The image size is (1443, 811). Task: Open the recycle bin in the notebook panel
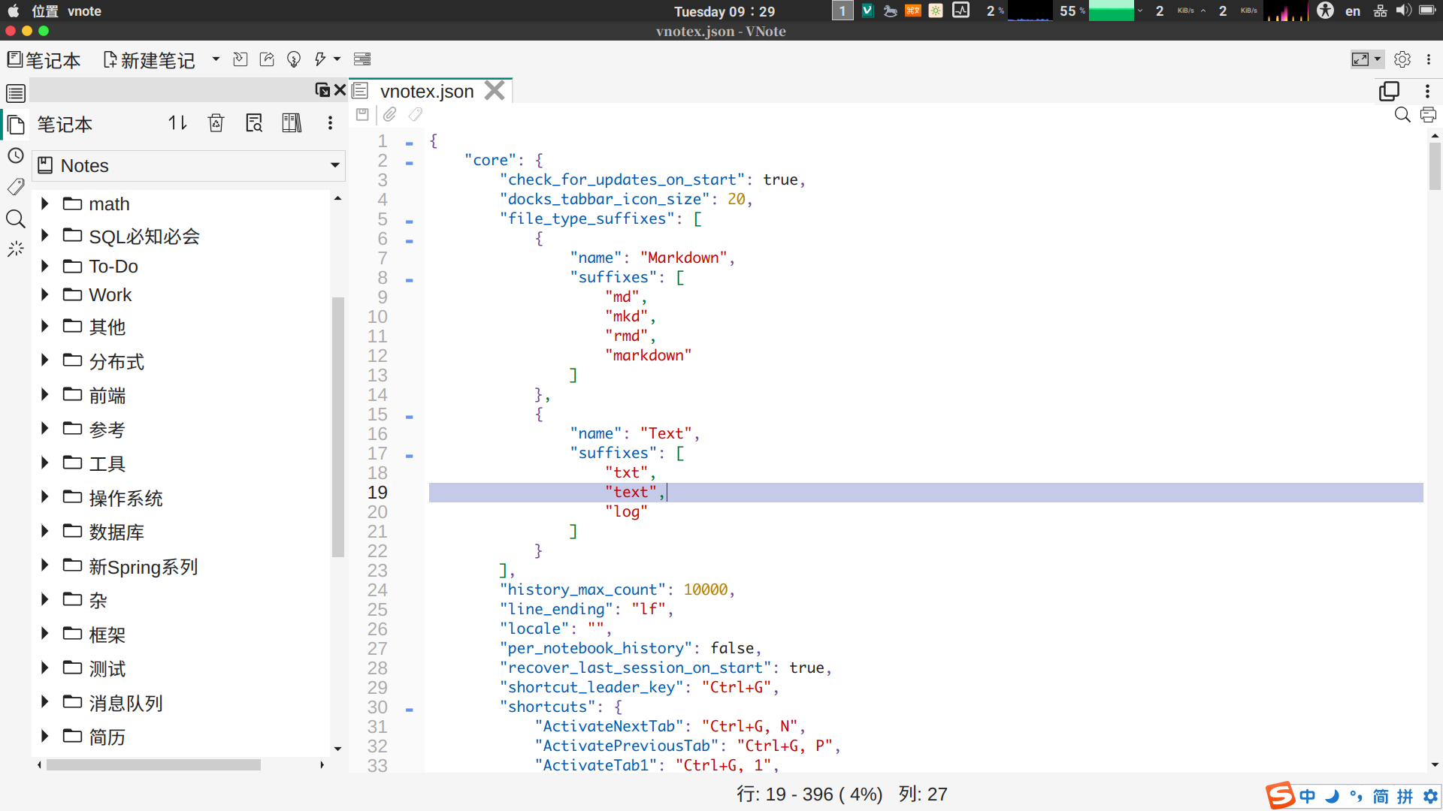point(216,123)
